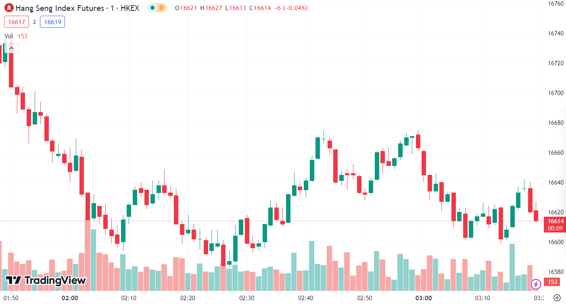This screenshot has width=566, height=305.
Task: Click the 16700 price scale label
Action: pos(555,93)
